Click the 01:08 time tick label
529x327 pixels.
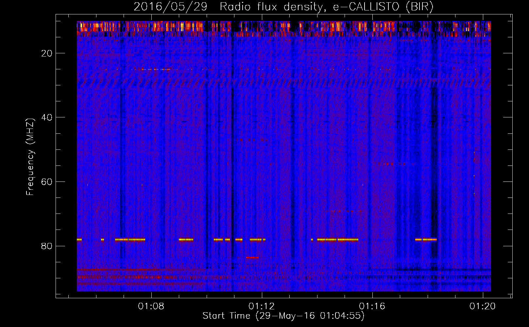pos(151,306)
